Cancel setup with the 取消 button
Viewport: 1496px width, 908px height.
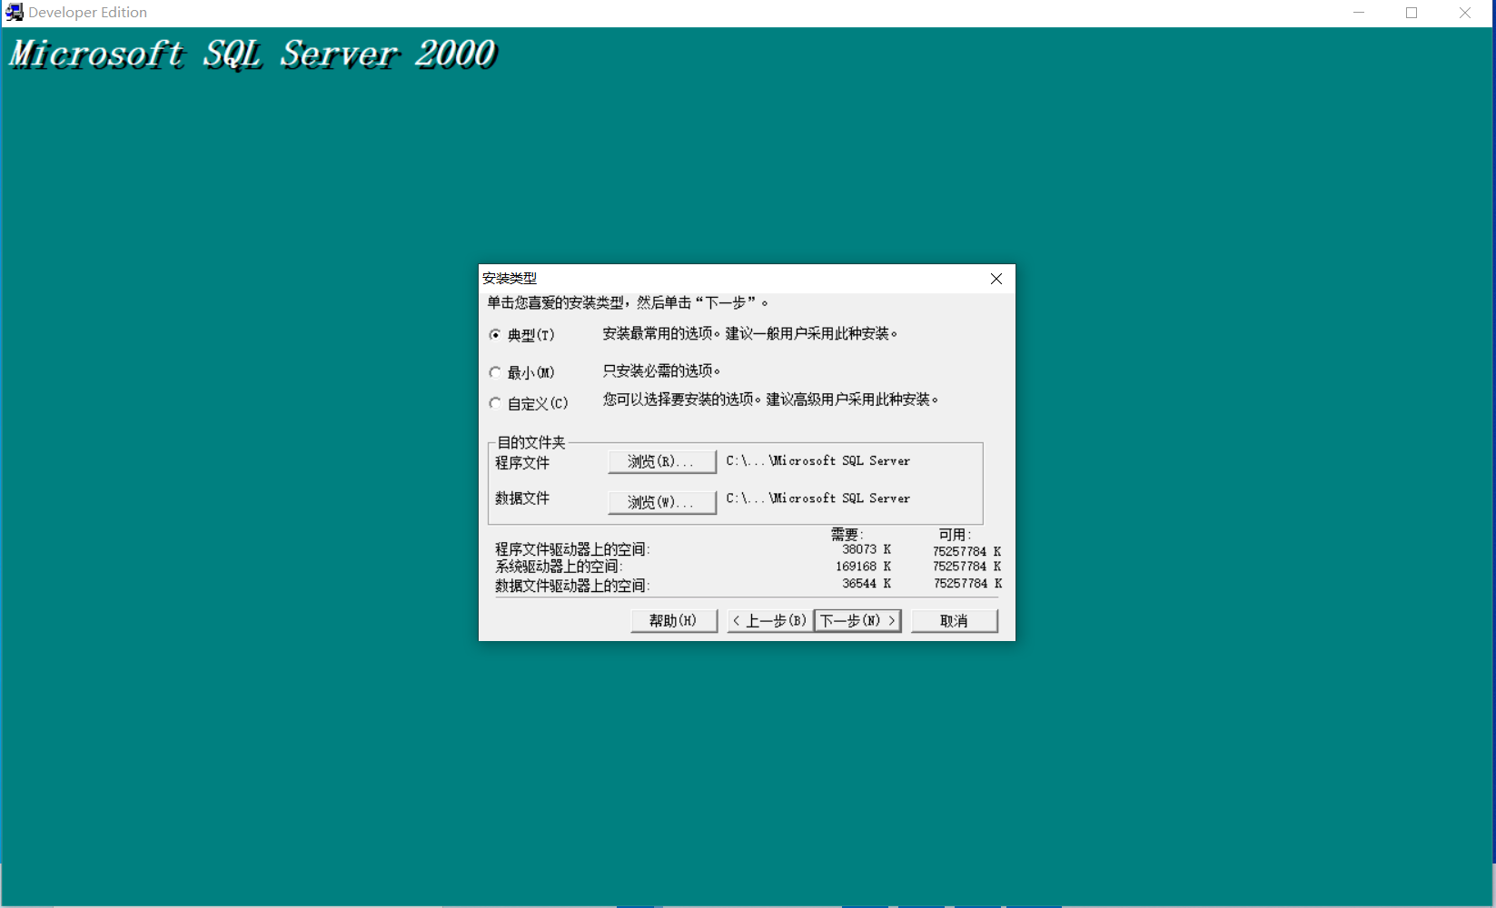click(954, 621)
